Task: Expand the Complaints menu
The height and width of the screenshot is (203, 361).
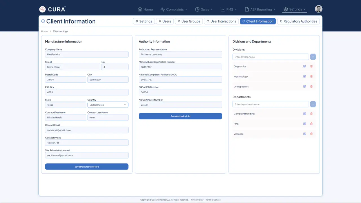Action: (x=174, y=9)
